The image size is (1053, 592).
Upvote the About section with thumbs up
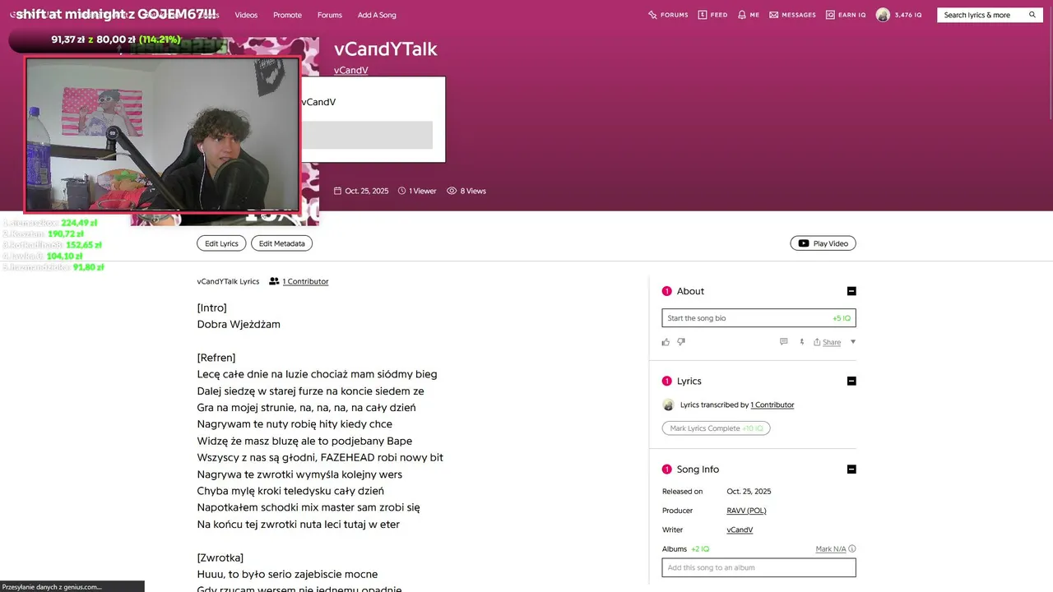(666, 342)
